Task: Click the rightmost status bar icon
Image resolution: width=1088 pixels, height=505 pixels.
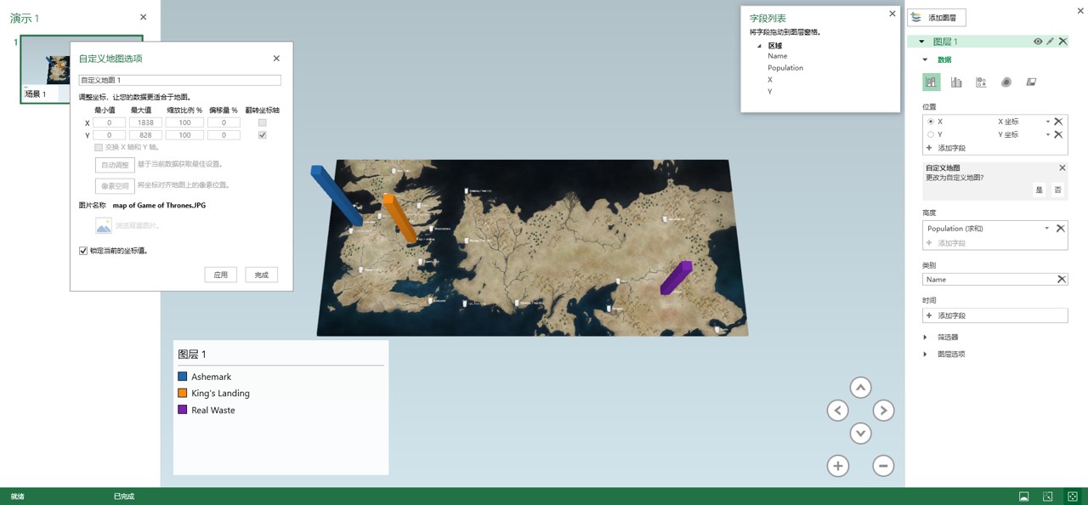Action: click(x=1073, y=496)
